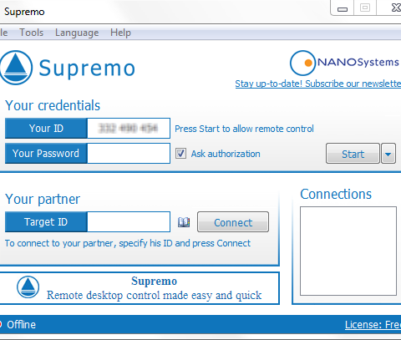
Task: Click the Target ID input field
Action: [129, 222]
